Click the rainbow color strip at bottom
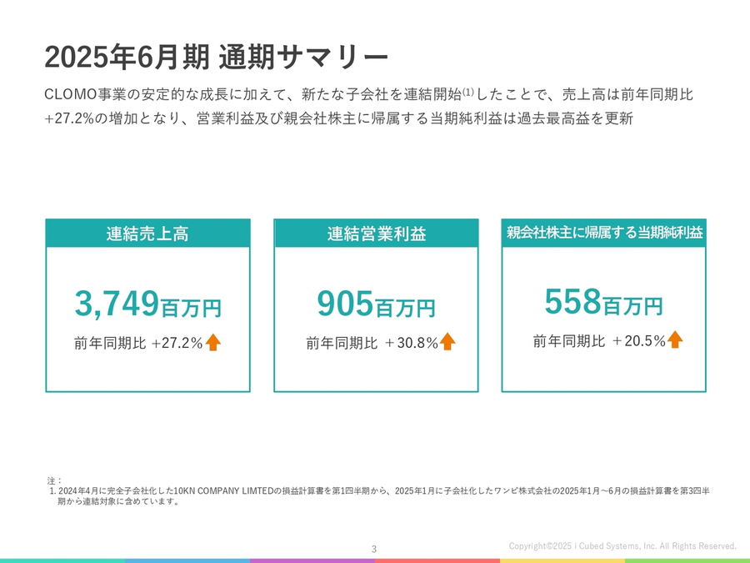The image size is (750, 563). pyautogui.click(x=375, y=560)
